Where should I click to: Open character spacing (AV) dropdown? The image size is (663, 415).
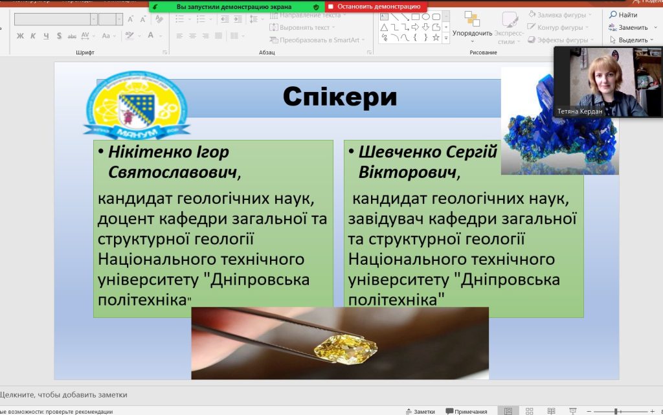(x=87, y=36)
